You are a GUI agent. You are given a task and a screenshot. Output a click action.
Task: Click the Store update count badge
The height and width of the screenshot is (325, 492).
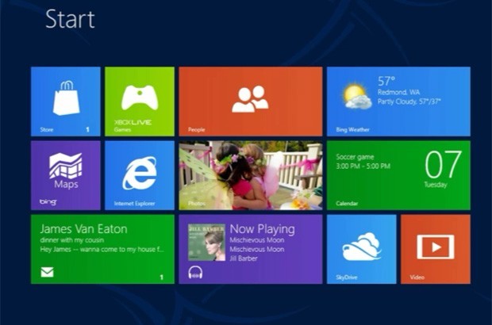point(88,129)
